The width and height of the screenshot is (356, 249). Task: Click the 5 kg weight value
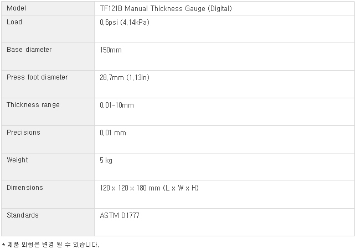click(106, 161)
